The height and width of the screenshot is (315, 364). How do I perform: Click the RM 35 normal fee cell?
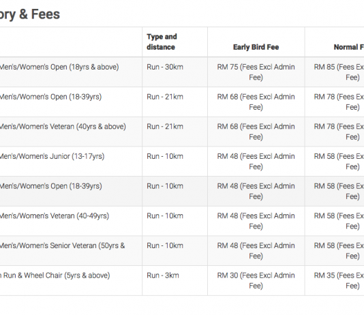click(x=339, y=280)
